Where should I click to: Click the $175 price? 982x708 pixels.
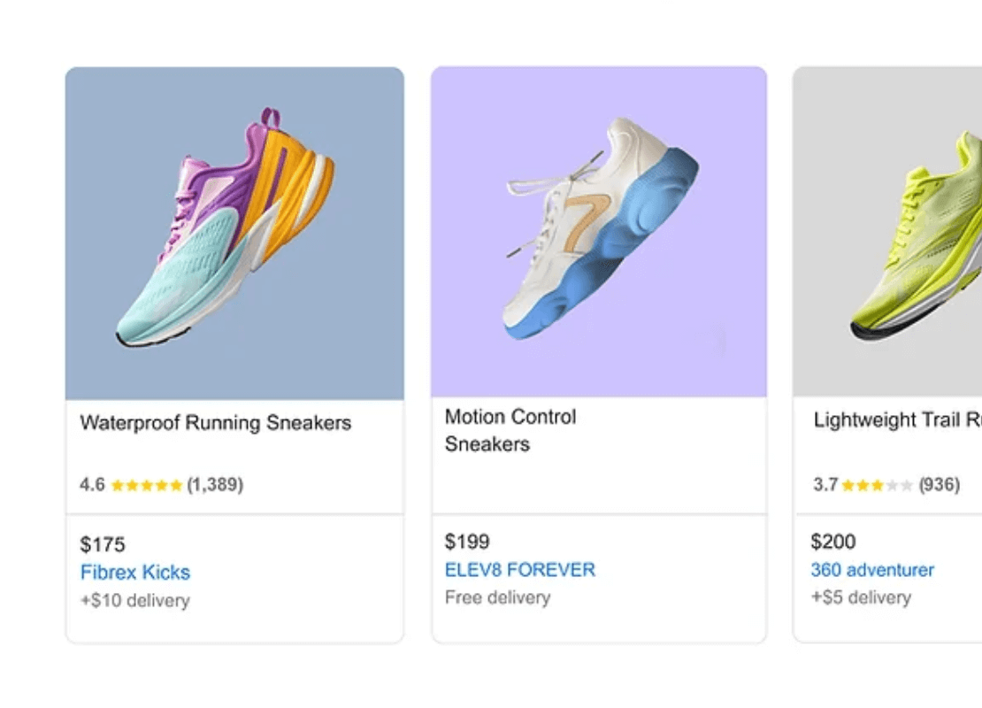103,544
